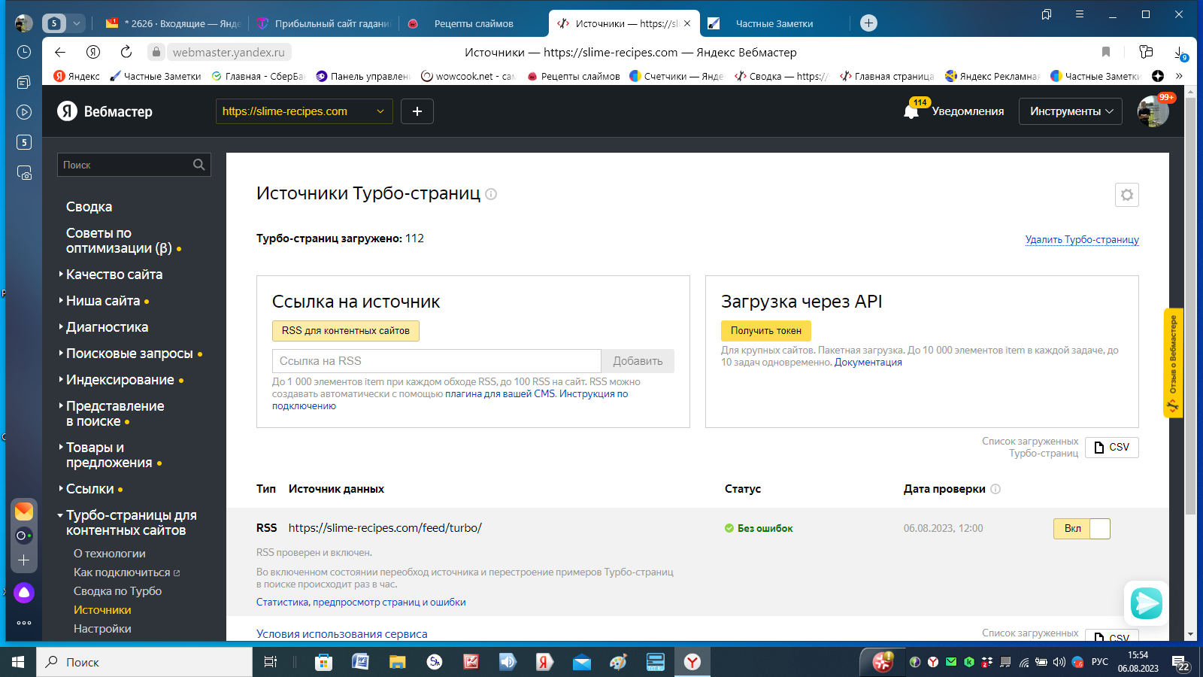Turn off the RSS source Вкл toggle
Screen dimensions: 1203x677
coord(1082,529)
